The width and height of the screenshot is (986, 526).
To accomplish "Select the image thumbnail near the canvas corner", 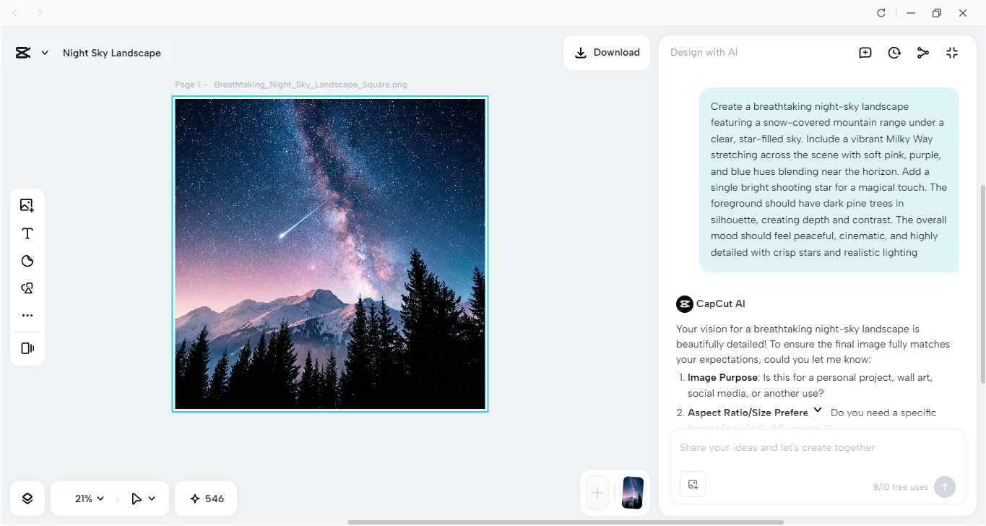I will coord(632,493).
